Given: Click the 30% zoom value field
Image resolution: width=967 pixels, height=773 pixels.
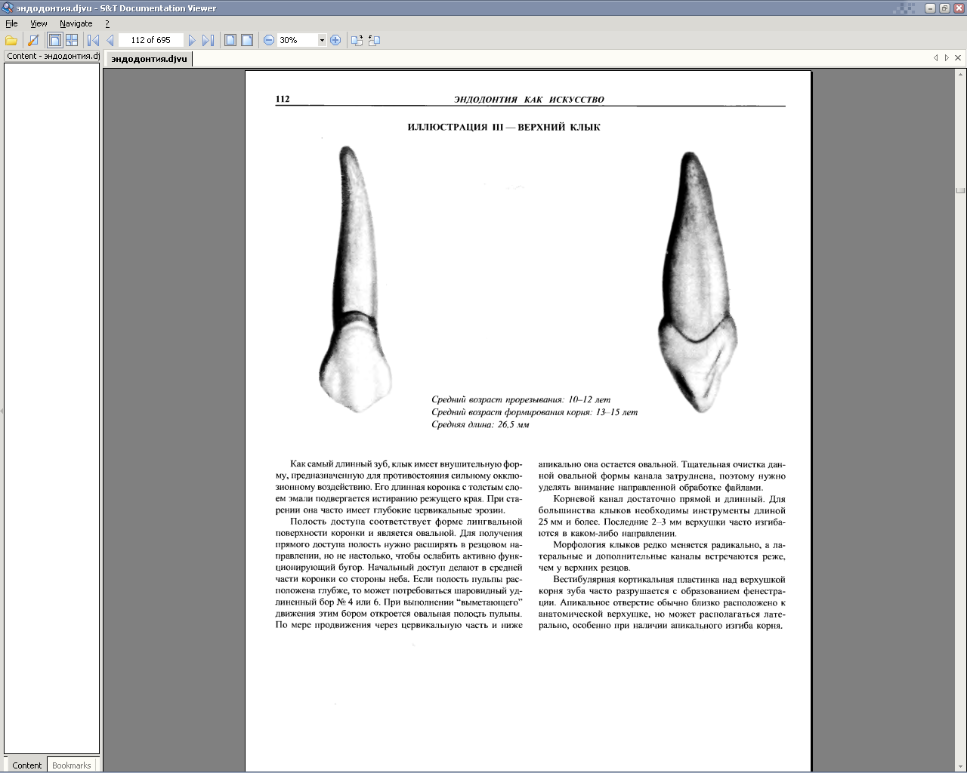Looking at the screenshot, I should (x=297, y=40).
